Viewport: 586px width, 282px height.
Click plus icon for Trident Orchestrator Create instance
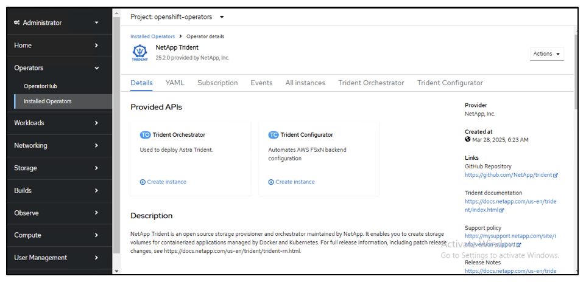143,182
